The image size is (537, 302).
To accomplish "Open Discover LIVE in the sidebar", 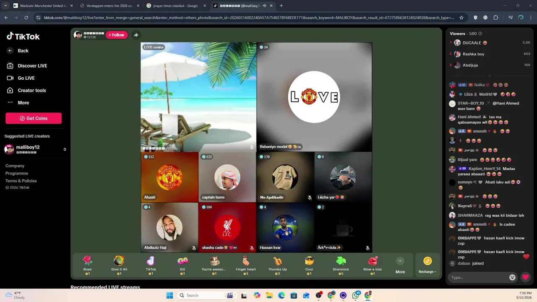I will tap(27, 66).
